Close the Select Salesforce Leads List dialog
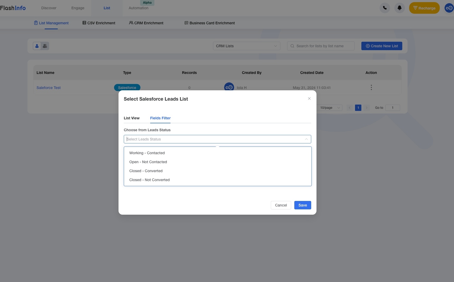 309,98
